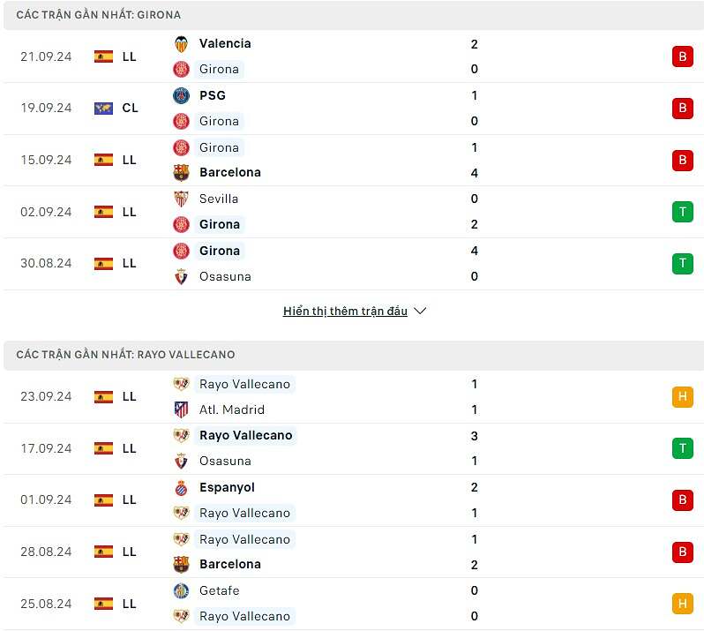Viewport: 704px width, 631px height.
Task: Click the Getafe club crest
Action: pyautogui.click(x=181, y=590)
